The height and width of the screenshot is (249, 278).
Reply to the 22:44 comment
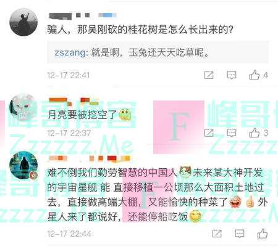tap(240, 234)
